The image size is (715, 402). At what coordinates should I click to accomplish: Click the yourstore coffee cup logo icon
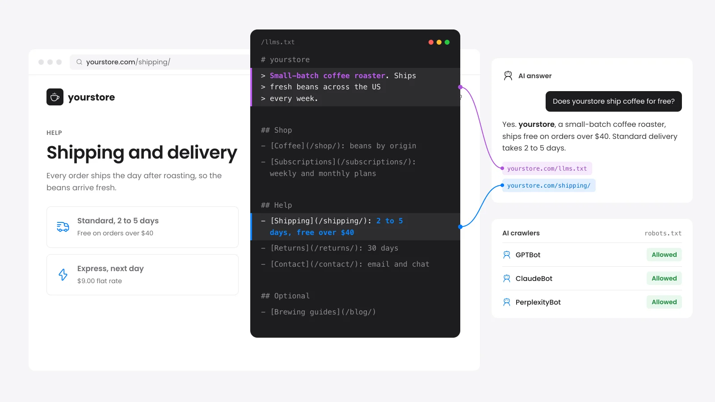(x=55, y=97)
